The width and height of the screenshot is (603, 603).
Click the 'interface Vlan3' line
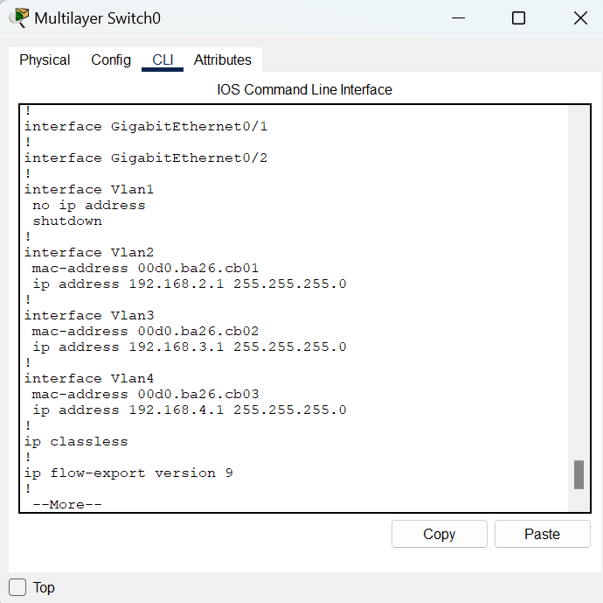coord(89,316)
